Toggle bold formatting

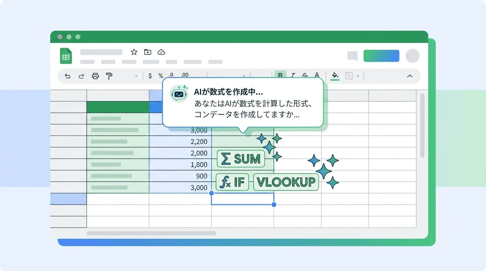[x=280, y=75]
